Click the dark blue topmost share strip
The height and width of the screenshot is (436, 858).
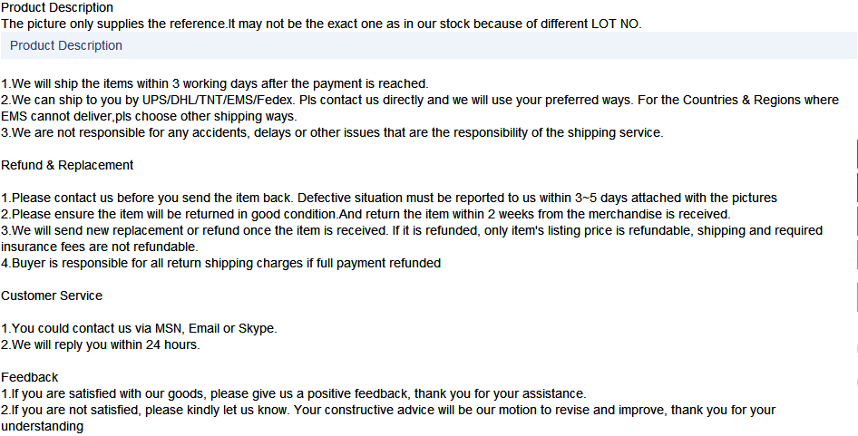tap(856, 154)
